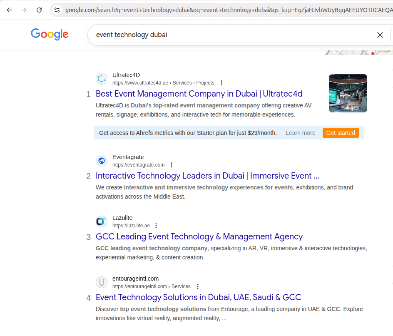The height and width of the screenshot is (336, 393).
Task: Open the site information icon in address bar
Action: pos(56,10)
